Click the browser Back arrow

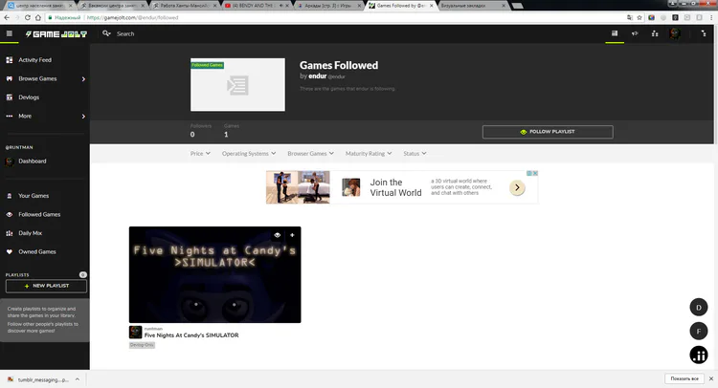(7, 17)
